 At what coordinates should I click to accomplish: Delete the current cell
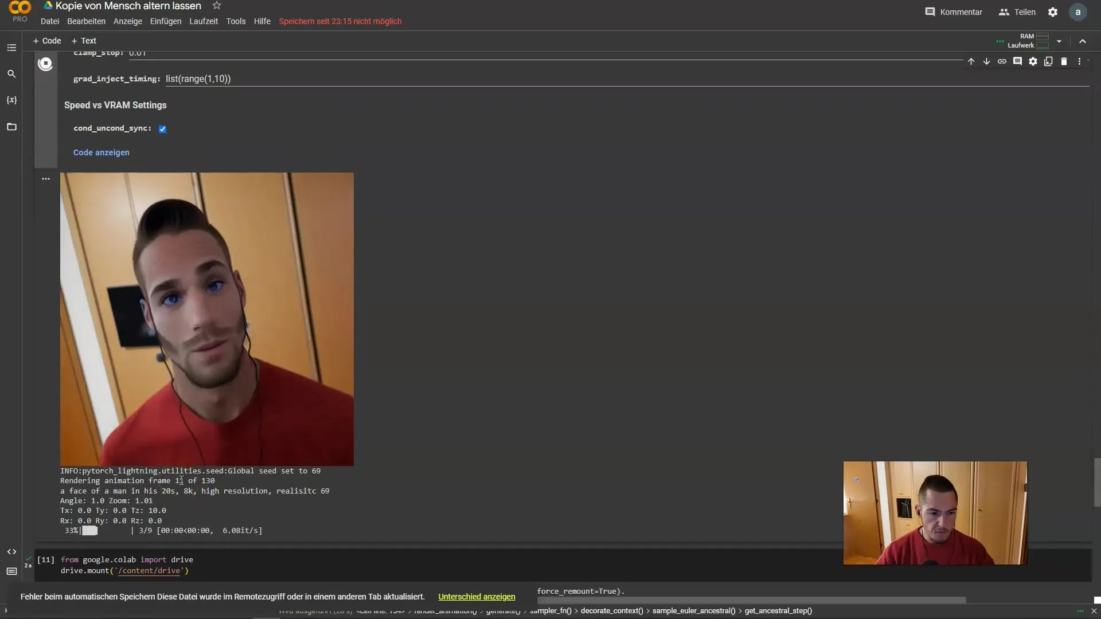[1064, 61]
